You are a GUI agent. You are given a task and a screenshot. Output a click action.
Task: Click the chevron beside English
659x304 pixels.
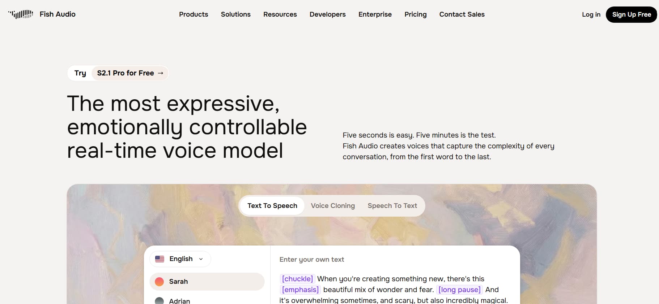pyautogui.click(x=201, y=259)
